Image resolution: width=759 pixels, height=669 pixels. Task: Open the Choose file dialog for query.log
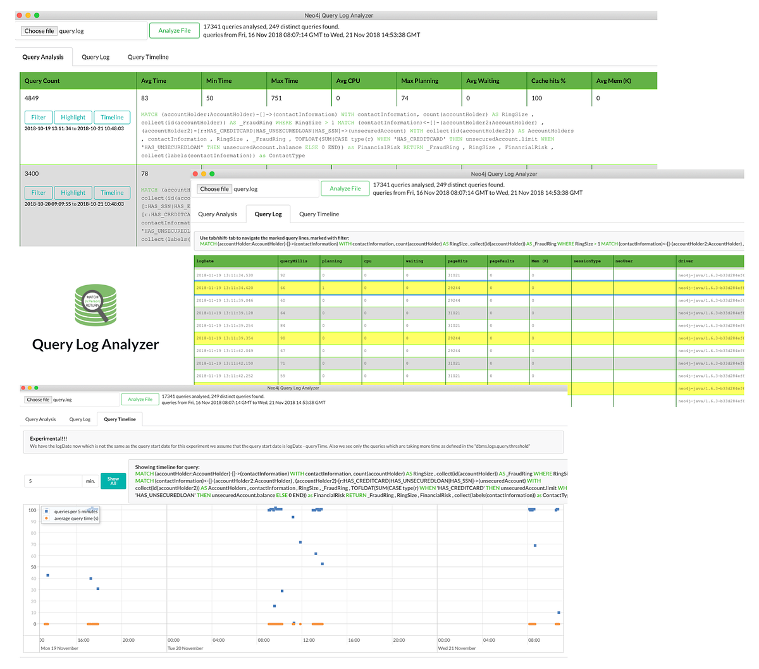tap(38, 30)
